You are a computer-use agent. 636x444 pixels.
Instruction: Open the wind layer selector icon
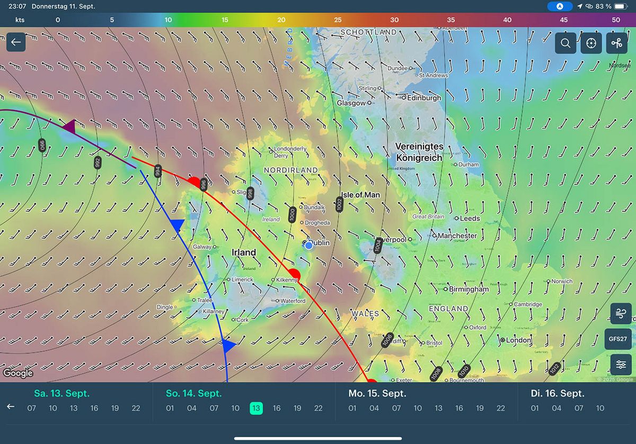[621, 314]
